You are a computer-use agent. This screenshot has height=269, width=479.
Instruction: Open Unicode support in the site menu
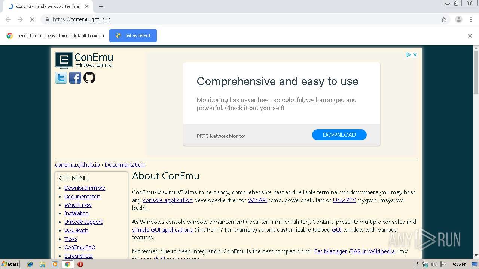[x=83, y=222]
